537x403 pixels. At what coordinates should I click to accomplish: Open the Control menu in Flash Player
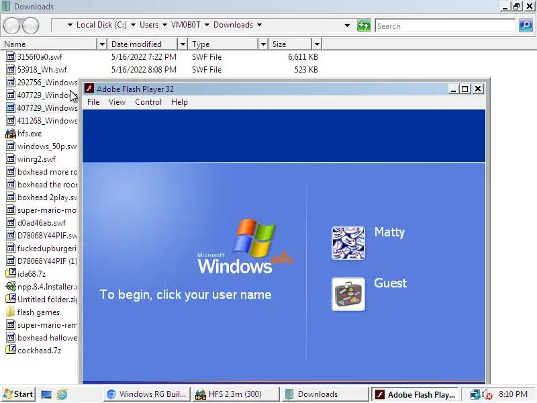pos(148,102)
